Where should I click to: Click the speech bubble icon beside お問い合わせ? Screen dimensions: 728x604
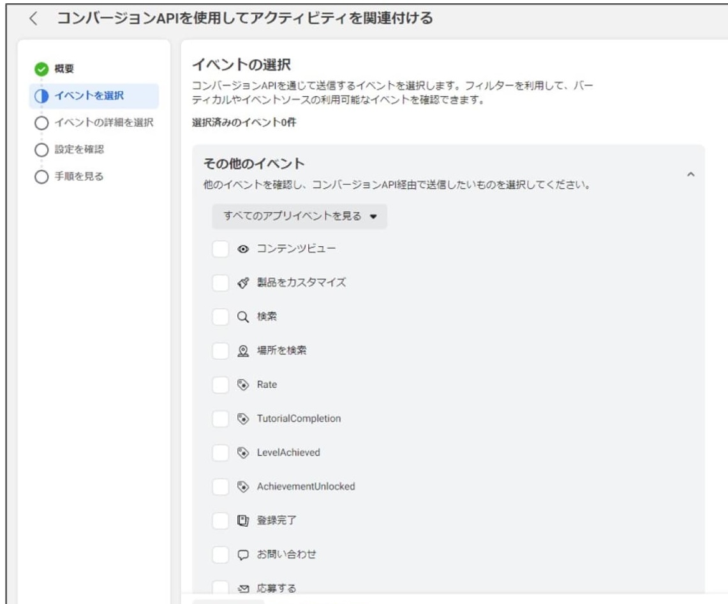click(x=243, y=555)
